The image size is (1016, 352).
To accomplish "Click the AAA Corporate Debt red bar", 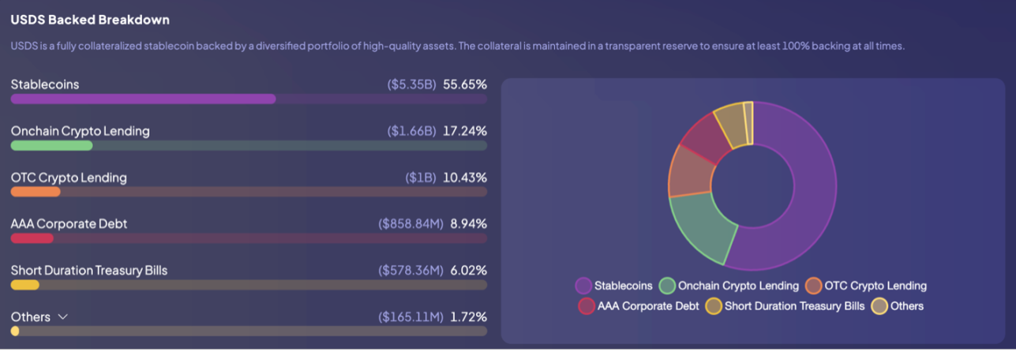I will click(x=32, y=238).
